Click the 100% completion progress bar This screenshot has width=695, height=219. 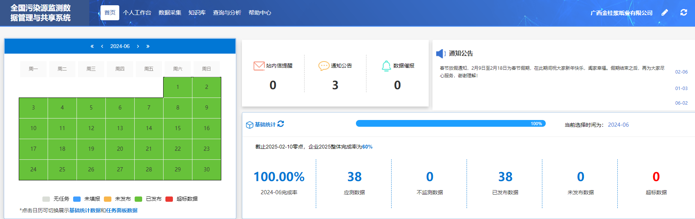click(450, 124)
